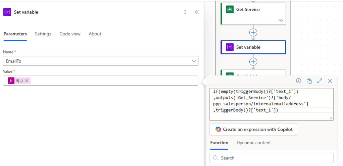Select the About tab
343x166 pixels.
95,34
